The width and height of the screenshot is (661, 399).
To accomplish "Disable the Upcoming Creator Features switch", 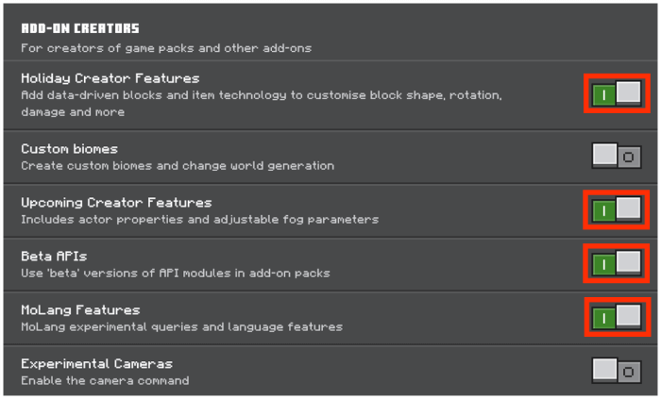I will pos(617,209).
